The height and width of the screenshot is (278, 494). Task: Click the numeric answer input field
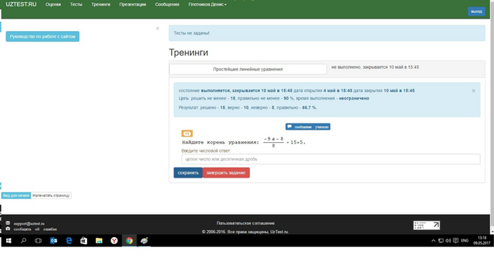click(x=331, y=159)
